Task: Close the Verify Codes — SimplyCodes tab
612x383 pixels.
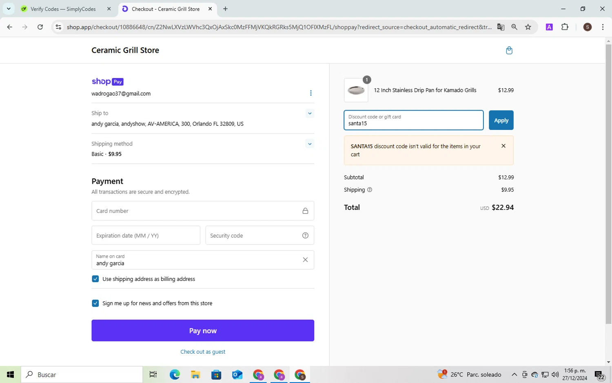Action: (109, 9)
